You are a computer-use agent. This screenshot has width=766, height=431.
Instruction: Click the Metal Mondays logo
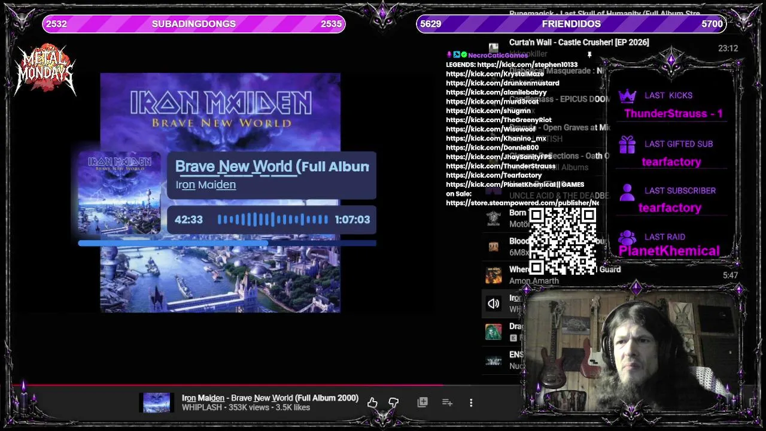tap(45, 69)
